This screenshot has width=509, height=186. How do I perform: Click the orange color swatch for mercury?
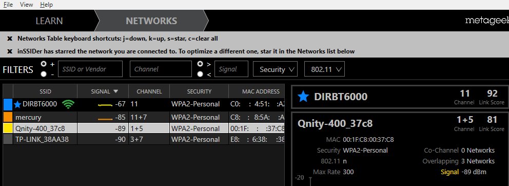[8, 117]
